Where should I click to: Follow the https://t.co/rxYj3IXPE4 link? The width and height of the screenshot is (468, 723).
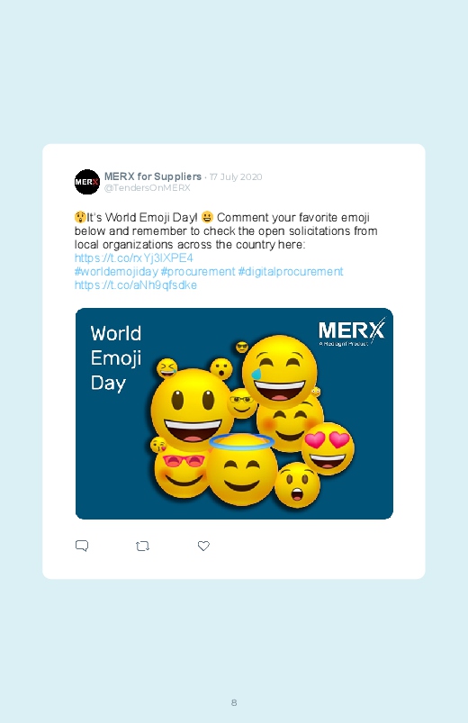pyautogui.click(x=134, y=258)
